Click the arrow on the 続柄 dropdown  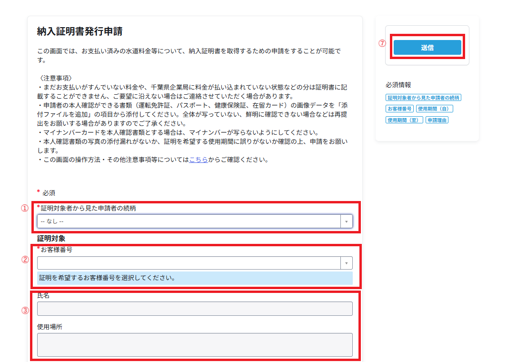click(x=347, y=221)
